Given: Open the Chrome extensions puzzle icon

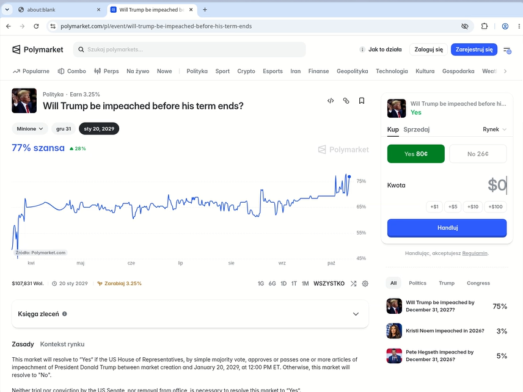Looking at the screenshot, I should [x=485, y=26].
